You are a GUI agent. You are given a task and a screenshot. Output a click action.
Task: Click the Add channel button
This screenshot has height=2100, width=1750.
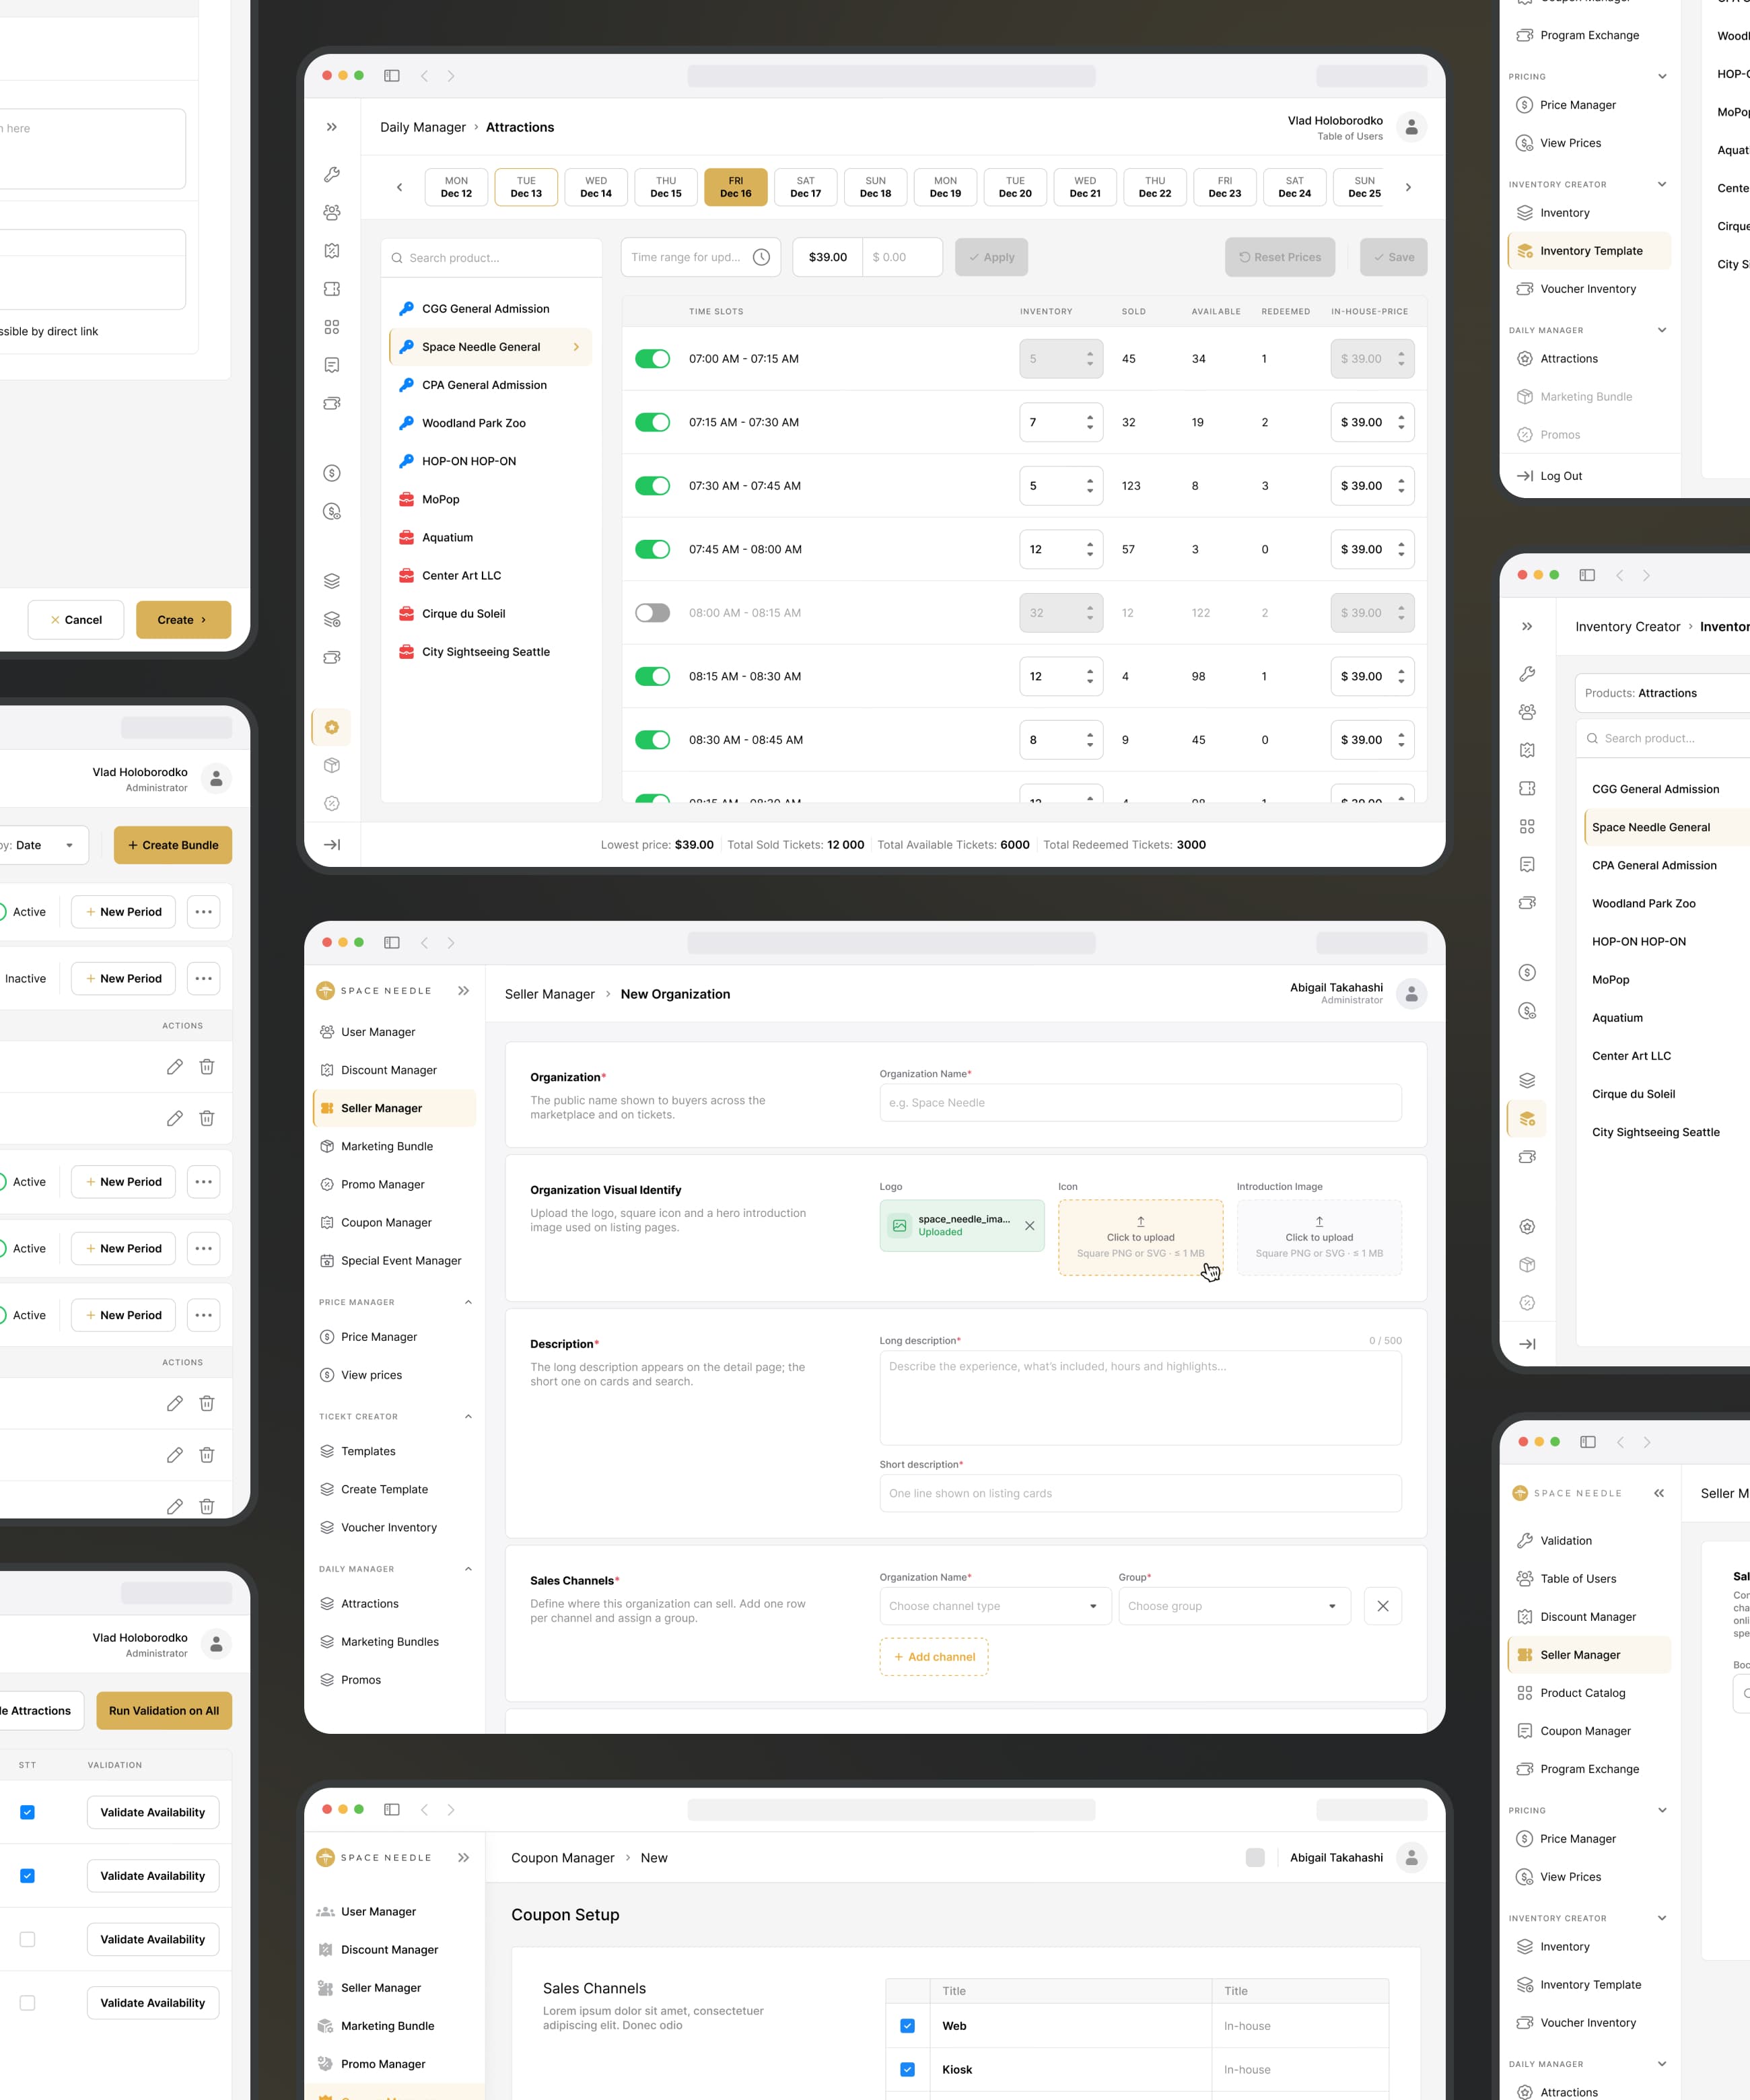click(x=934, y=1657)
